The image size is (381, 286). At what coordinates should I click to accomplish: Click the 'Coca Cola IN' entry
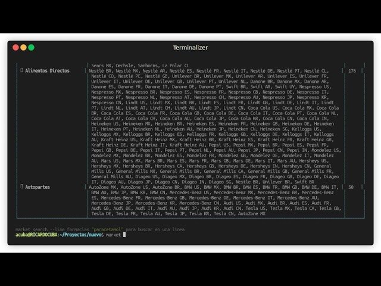[x=312, y=119]
